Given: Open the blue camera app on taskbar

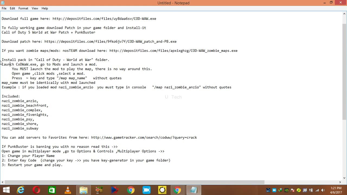Looking at the screenshot, I should [146, 190].
